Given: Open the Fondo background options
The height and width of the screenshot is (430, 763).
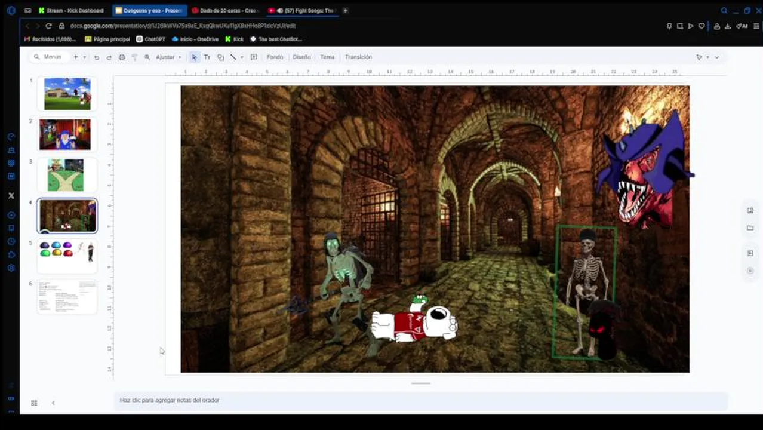Looking at the screenshot, I should pos(275,57).
